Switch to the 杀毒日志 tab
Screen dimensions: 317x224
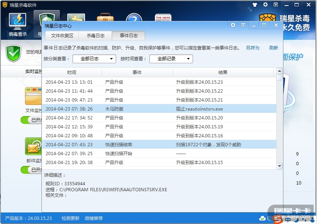96,36
